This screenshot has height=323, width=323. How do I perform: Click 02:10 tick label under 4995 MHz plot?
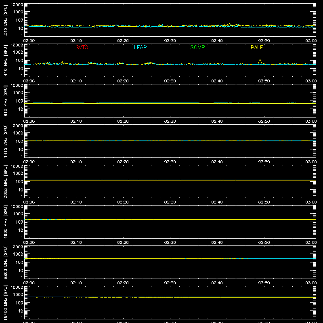76,243
